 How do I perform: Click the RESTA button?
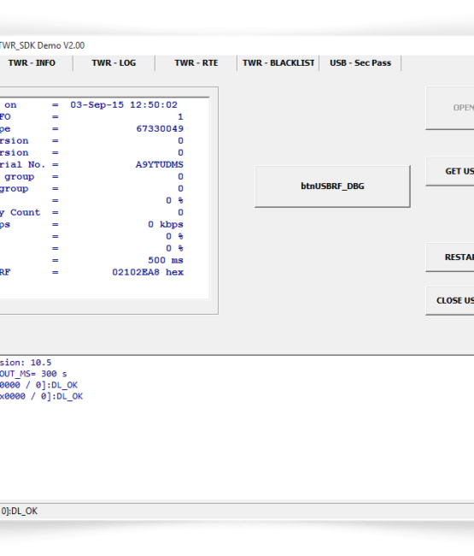[x=450, y=257]
